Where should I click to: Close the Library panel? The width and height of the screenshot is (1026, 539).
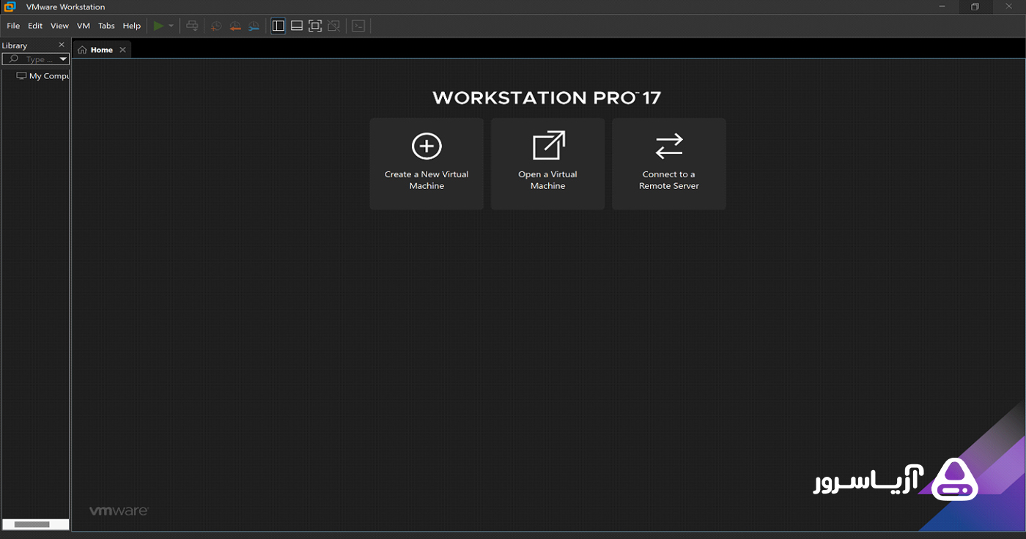click(x=62, y=45)
